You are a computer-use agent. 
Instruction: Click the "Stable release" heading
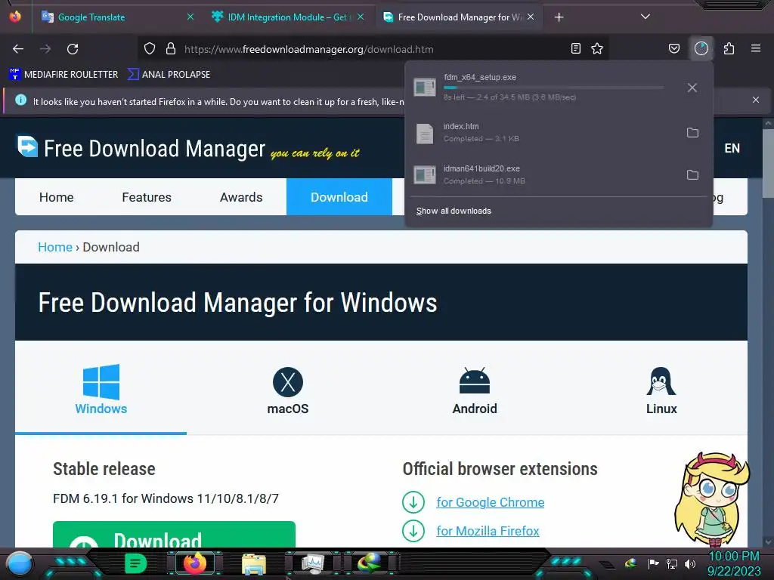[104, 469]
